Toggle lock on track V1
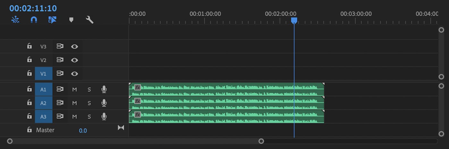449x149 pixels. (30, 73)
